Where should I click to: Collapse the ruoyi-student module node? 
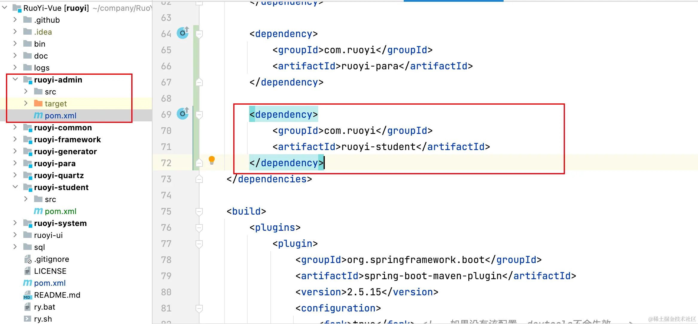15,187
